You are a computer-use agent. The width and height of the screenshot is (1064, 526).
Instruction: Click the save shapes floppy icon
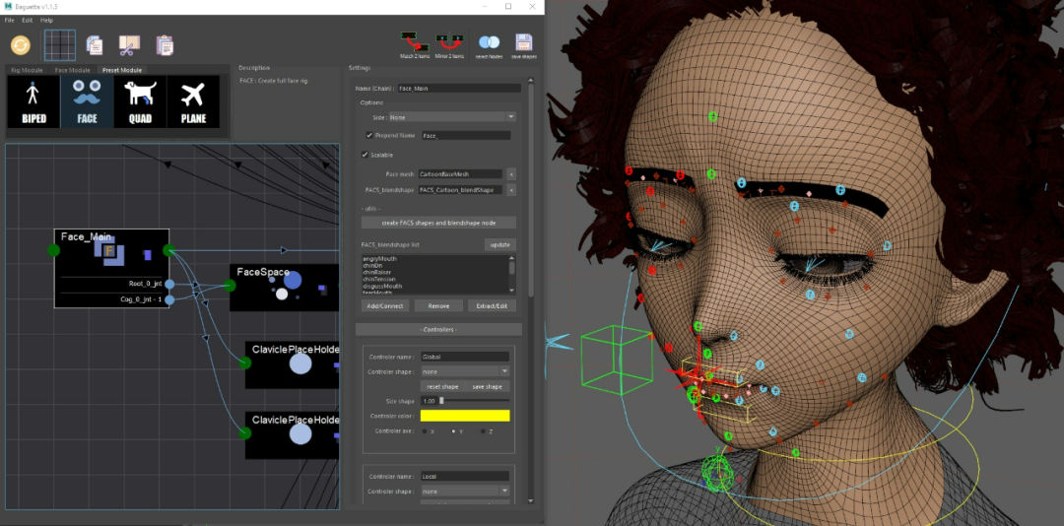click(523, 42)
